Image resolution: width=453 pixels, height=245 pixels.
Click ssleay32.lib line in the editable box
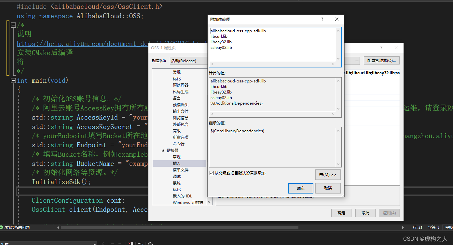[221, 48]
